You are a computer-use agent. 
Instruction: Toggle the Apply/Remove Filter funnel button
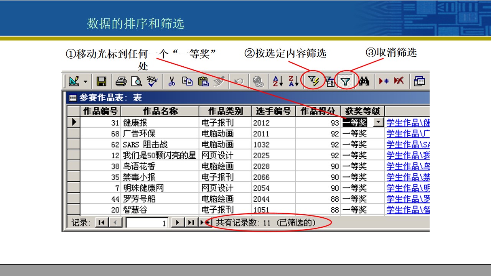[x=346, y=81]
